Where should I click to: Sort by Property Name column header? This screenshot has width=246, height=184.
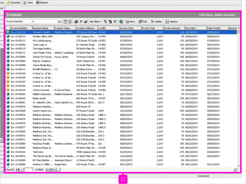(x=65, y=28)
